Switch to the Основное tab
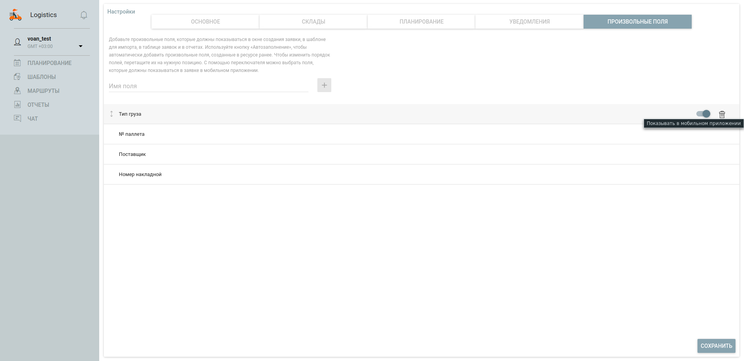This screenshot has width=744, height=361. click(x=205, y=22)
